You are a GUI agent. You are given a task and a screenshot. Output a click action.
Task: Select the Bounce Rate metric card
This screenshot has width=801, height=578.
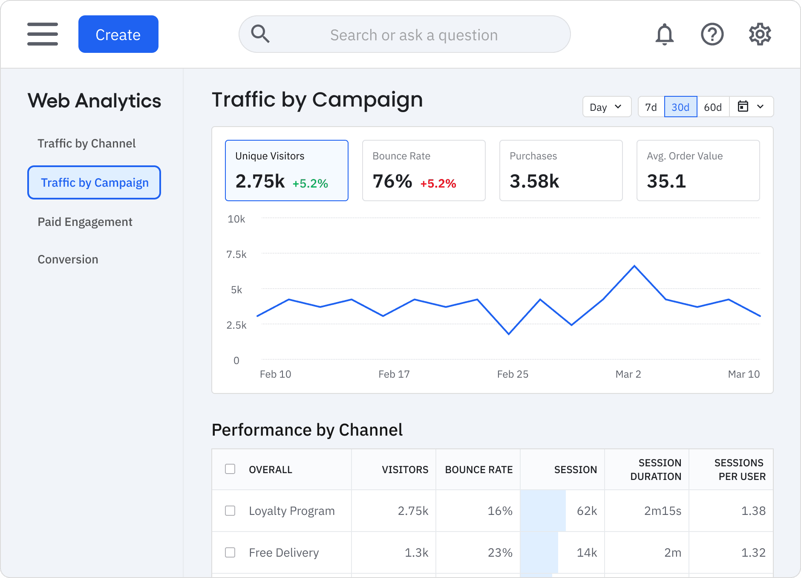[424, 170]
